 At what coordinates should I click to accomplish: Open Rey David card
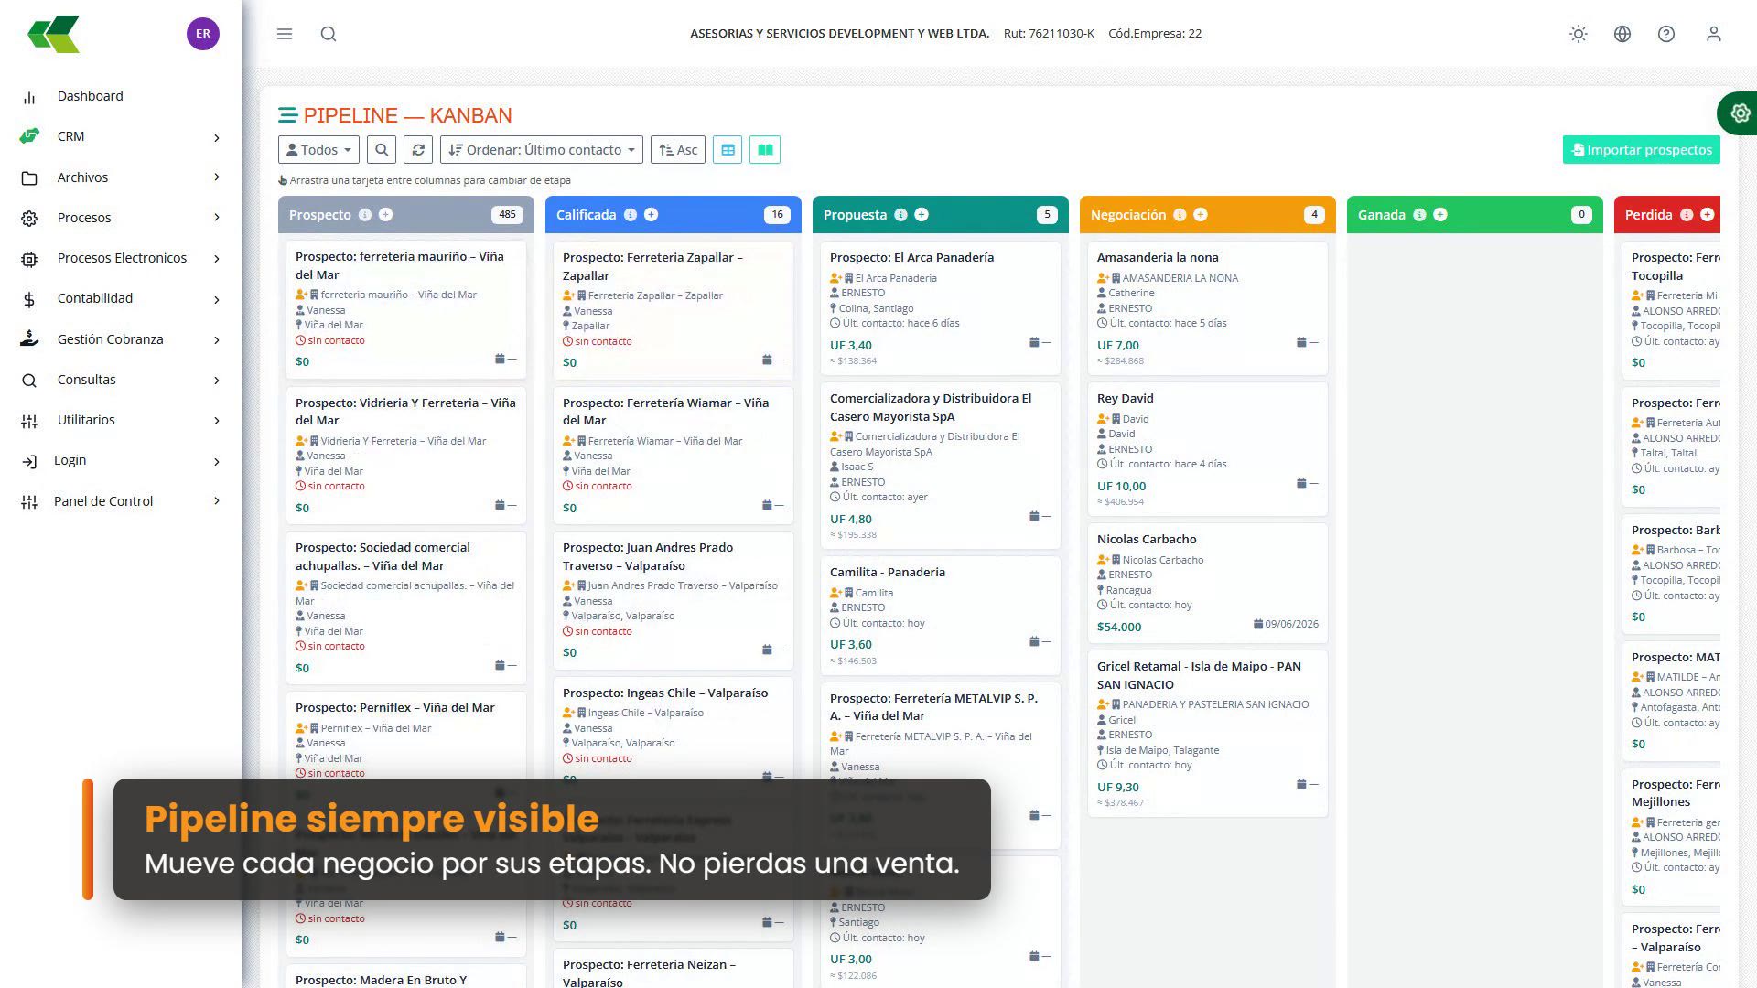(x=1207, y=448)
